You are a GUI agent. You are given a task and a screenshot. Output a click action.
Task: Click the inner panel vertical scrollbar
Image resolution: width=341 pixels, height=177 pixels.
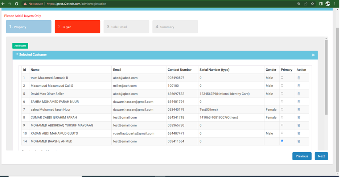tap(326, 77)
